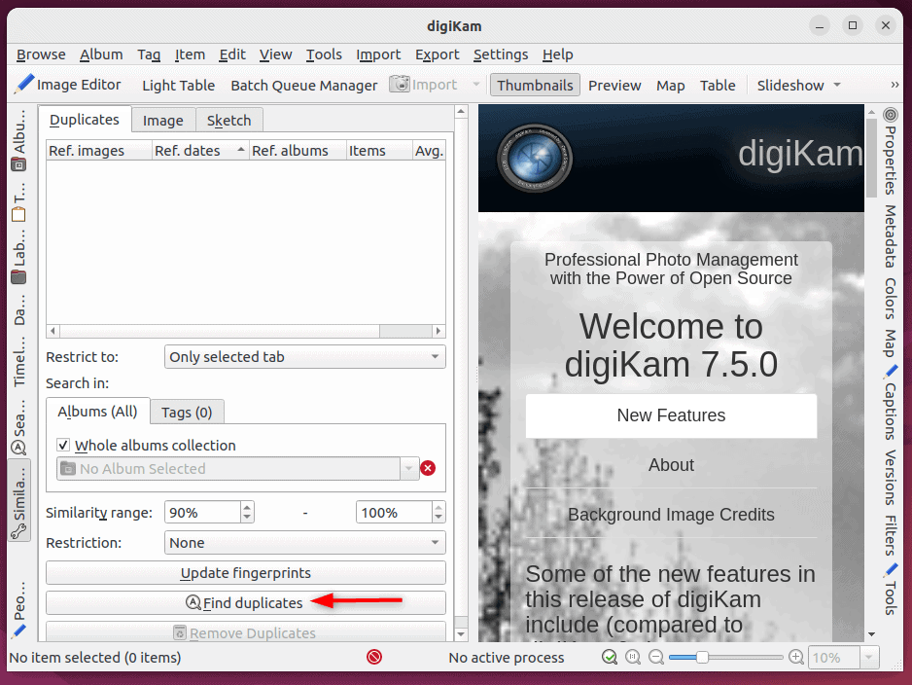Open the zoom percentage combo box
The height and width of the screenshot is (685, 912).
843,658
